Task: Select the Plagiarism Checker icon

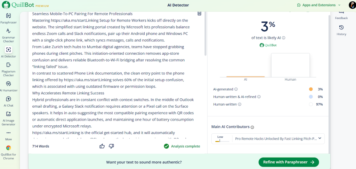Action: coord(8,65)
